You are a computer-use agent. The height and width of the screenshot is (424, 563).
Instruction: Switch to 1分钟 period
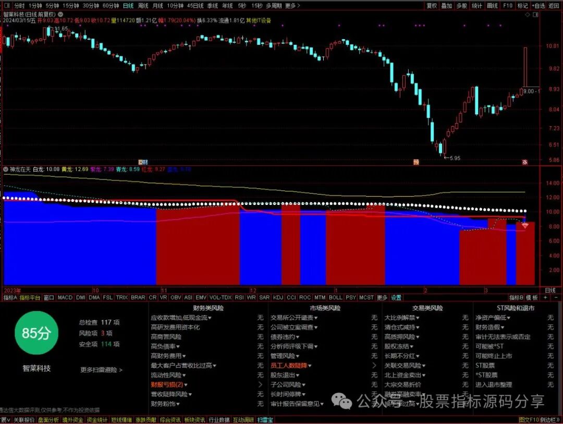pos(35,6)
